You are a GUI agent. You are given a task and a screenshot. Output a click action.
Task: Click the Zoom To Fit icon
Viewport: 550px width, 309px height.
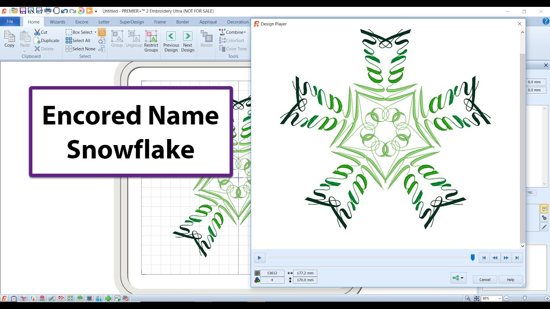pos(477,298)
